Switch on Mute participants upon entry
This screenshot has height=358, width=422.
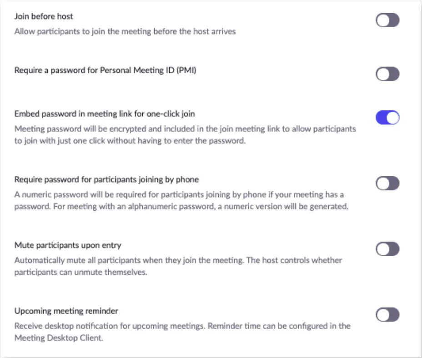[387, 249]
